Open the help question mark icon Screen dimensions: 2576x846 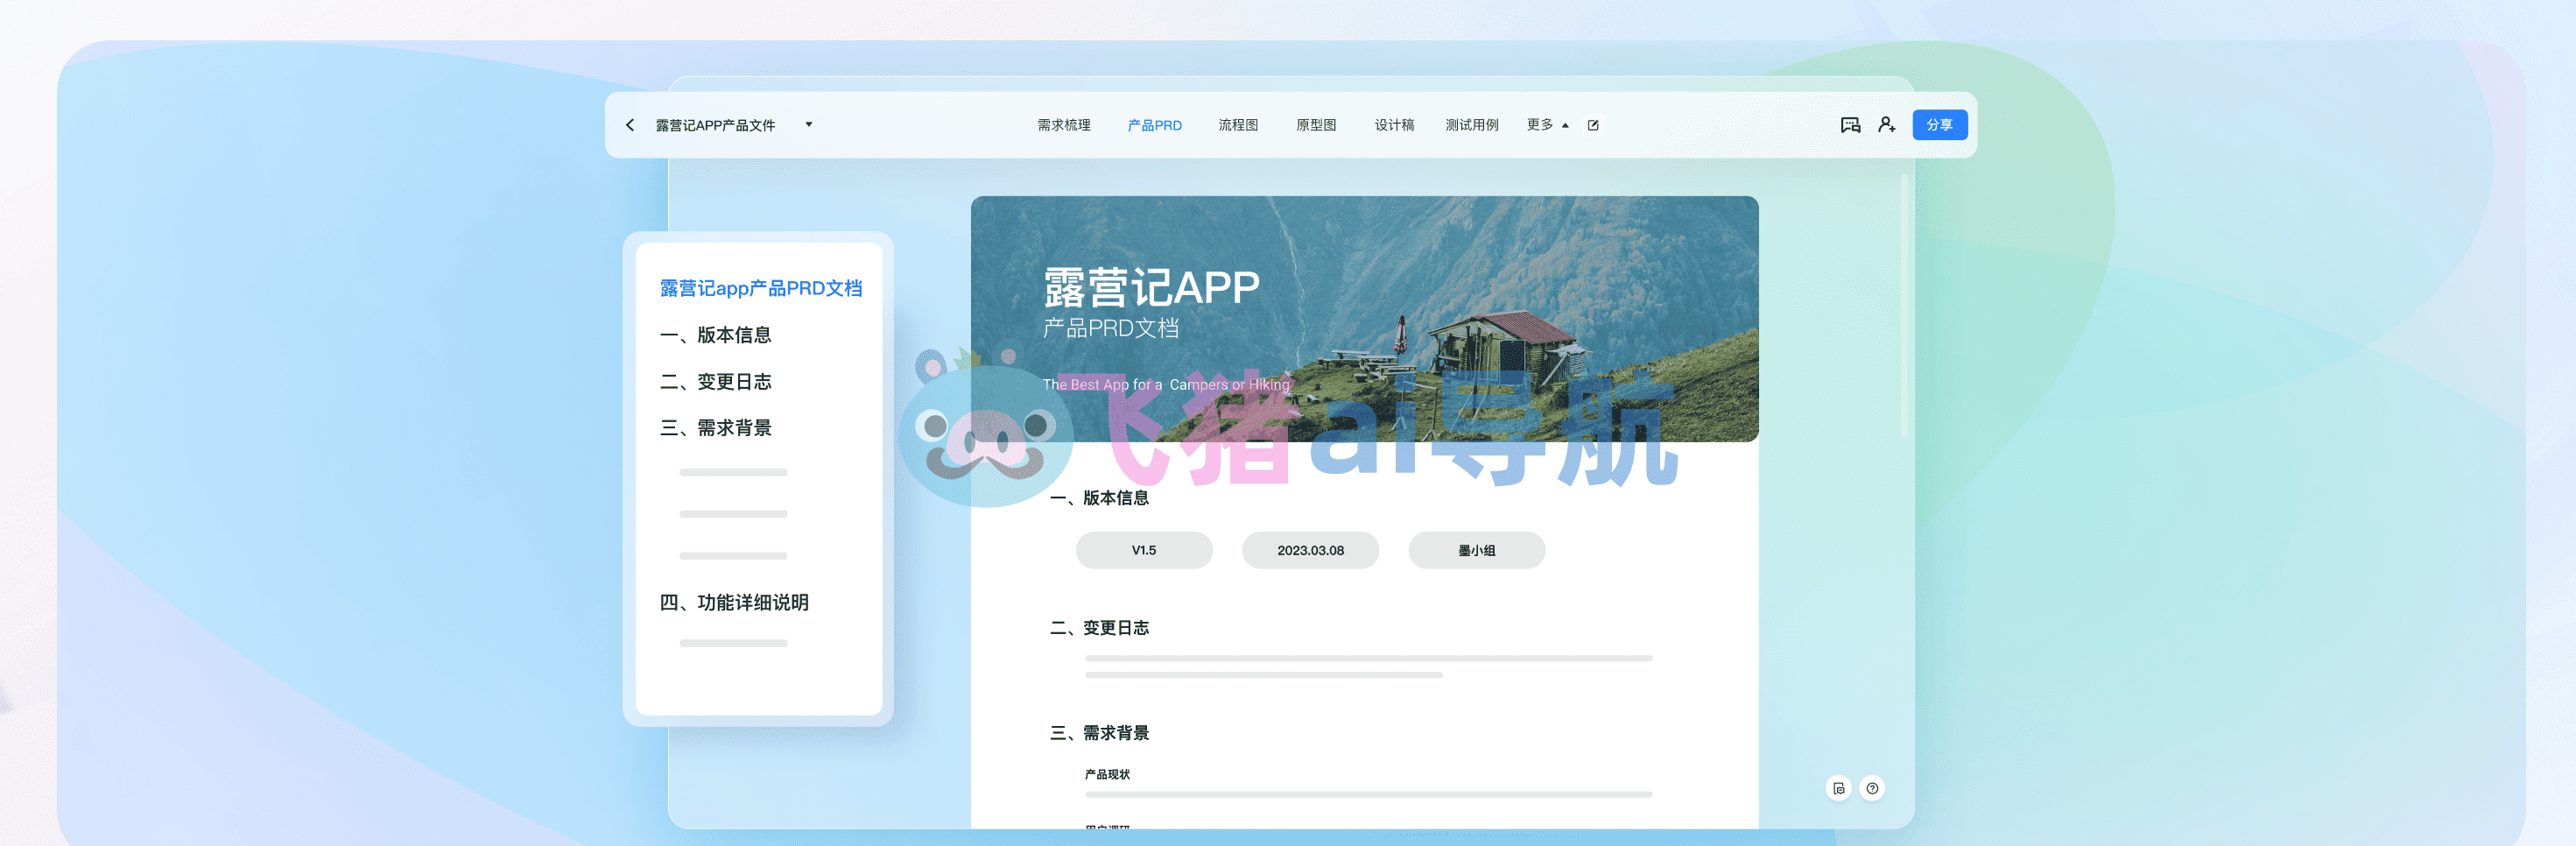[x=1872, y=789]
